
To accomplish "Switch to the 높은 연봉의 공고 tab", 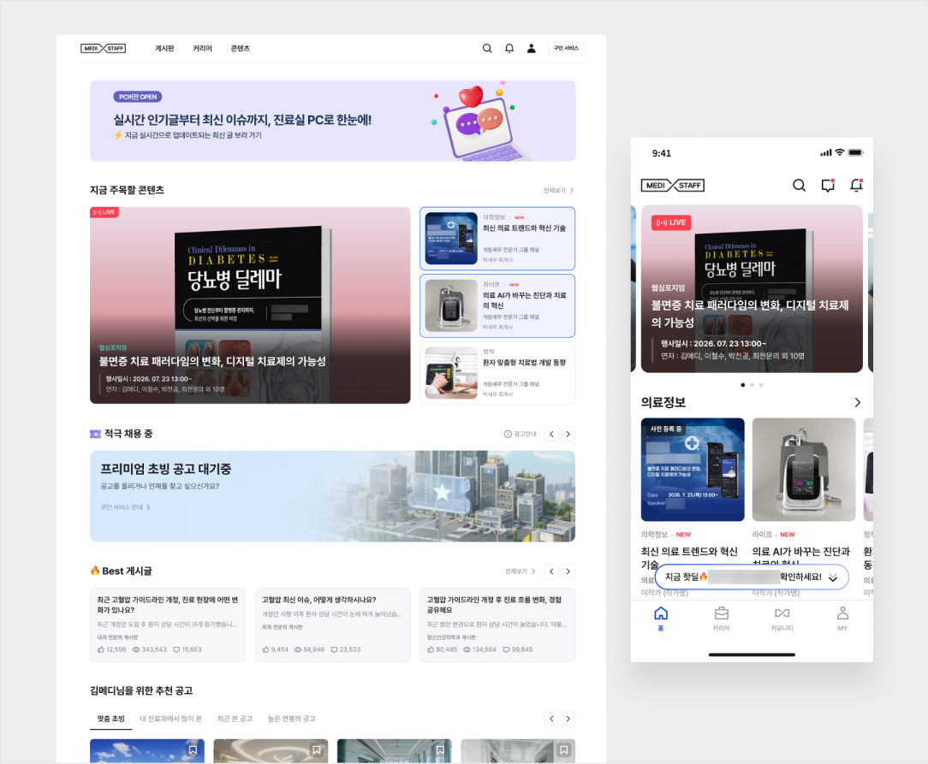I will pyautogui.click(x=292, y=719).
